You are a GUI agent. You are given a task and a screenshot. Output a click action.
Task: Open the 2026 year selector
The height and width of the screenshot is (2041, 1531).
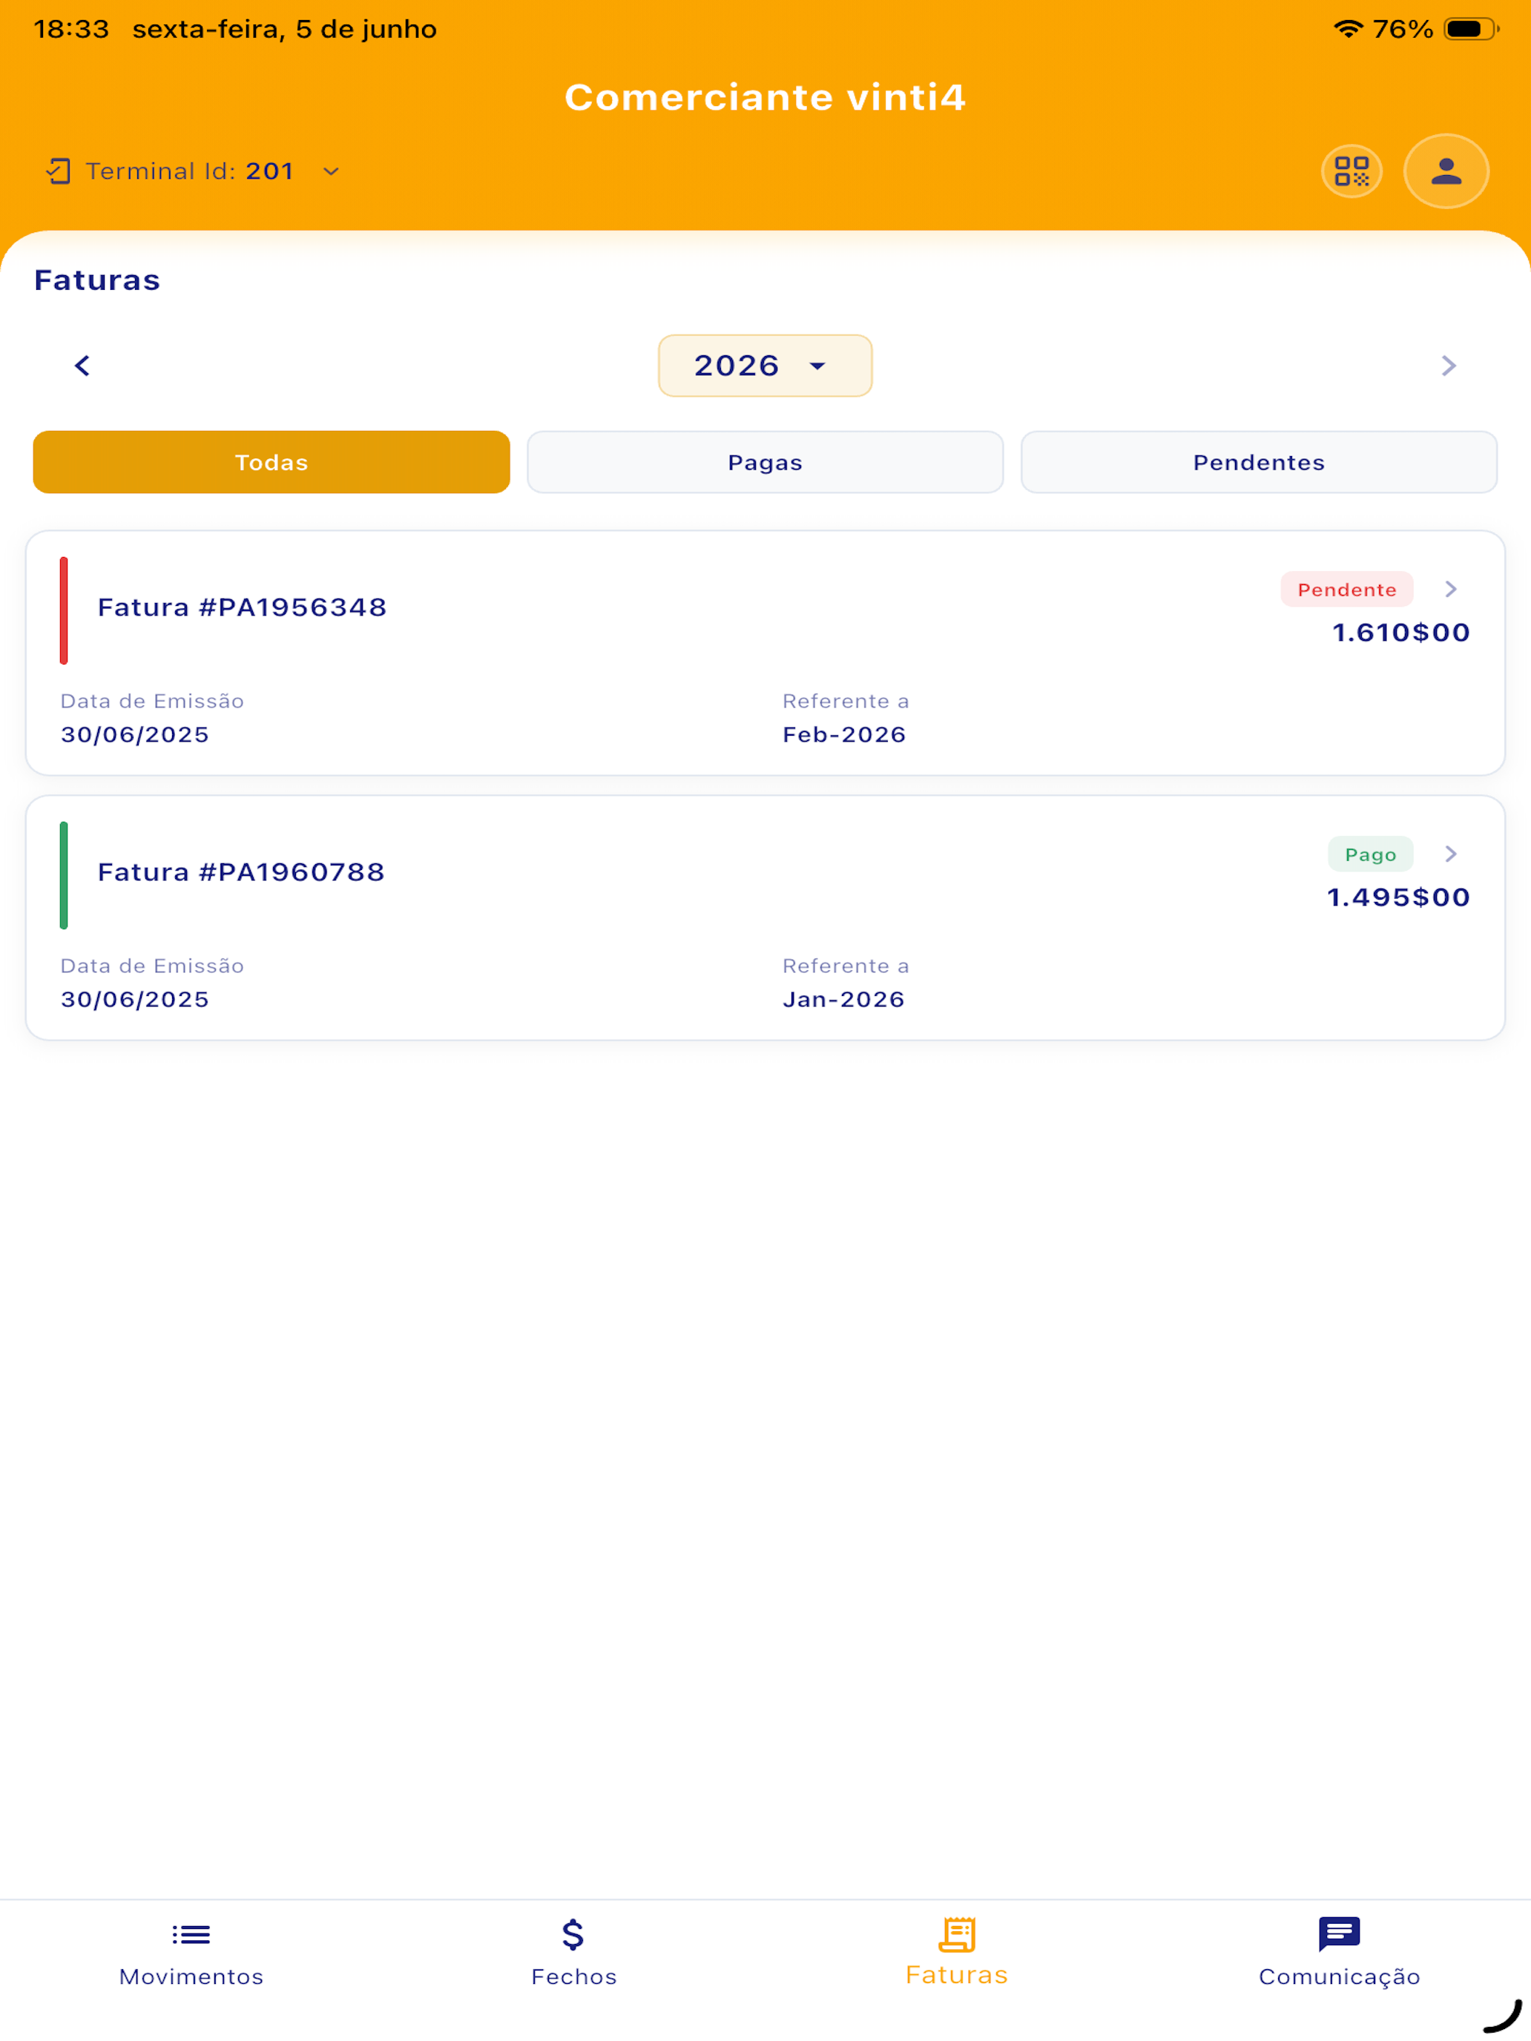click(765, 366)
